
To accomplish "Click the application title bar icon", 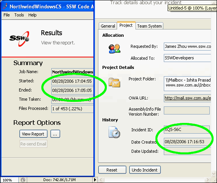I will click(x=5, y=7).
